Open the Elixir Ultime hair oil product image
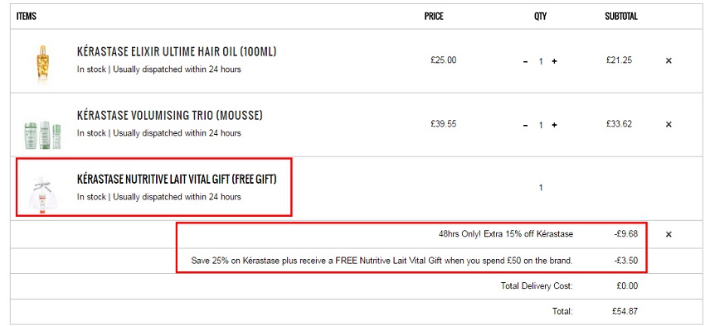Viewport: 705px width, 326px height. tap(43, 64)
